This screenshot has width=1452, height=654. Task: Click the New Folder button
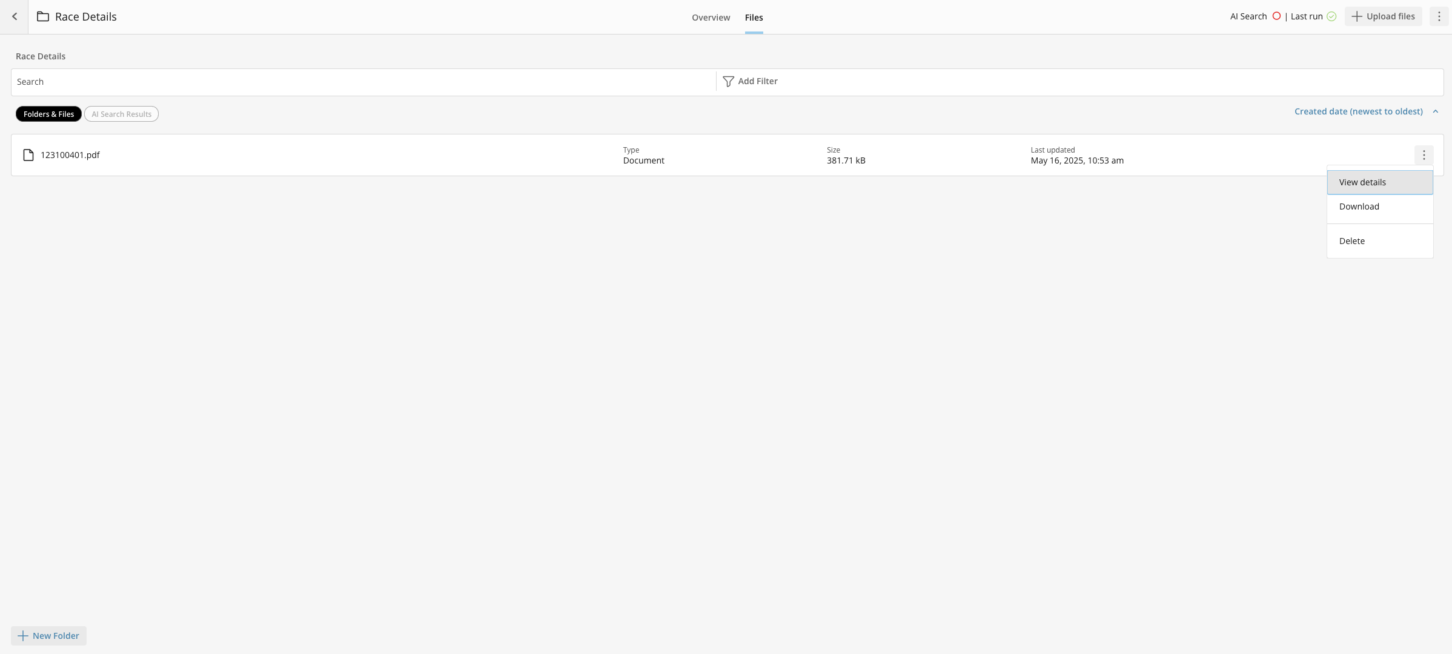48,636
